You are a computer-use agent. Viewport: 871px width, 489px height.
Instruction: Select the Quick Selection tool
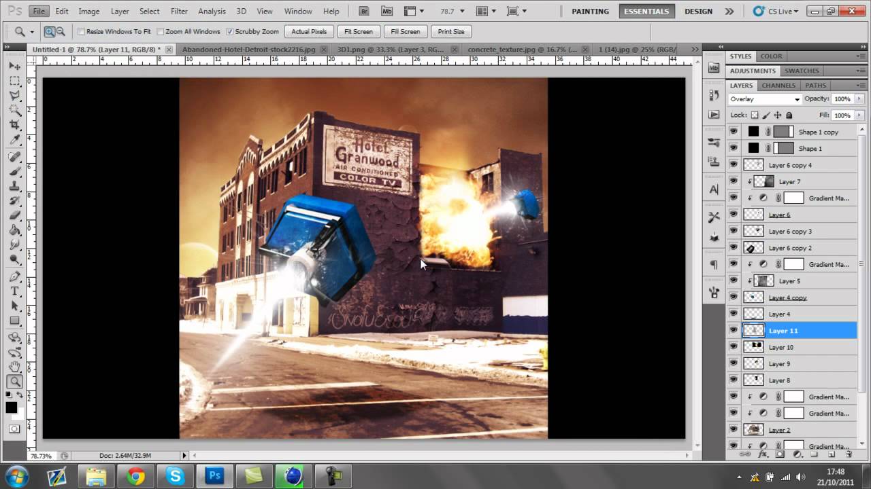[14, 111]
